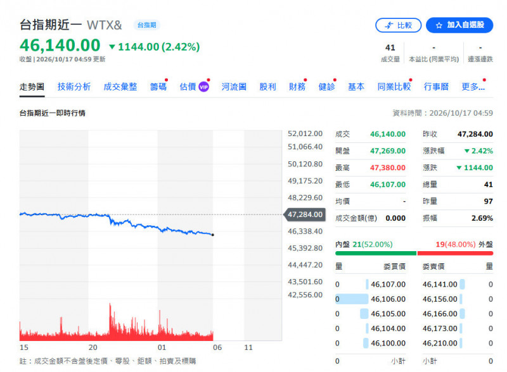Click bid price 46,100.00
The image size is (507, 372).
[x=388, y=344]
